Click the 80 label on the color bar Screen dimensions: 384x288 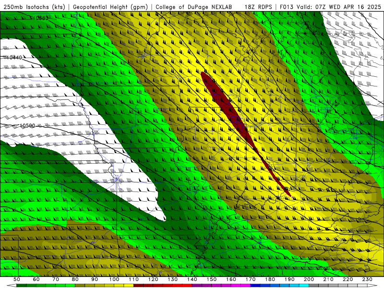point(75,279)
